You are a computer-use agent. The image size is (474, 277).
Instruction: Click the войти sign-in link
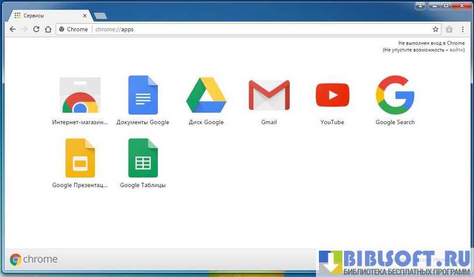pyautogui.click(x=458, y=50)
